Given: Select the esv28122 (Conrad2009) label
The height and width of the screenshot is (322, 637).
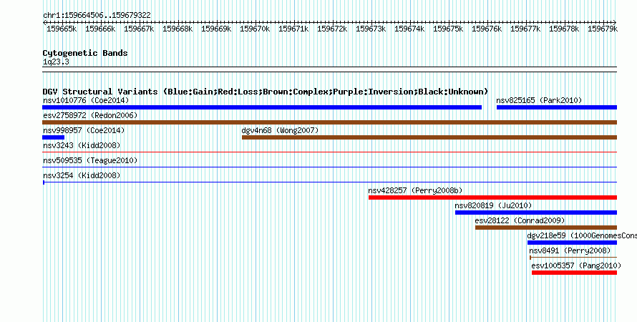Looking at the screenshot, I should tap(520, 220).
